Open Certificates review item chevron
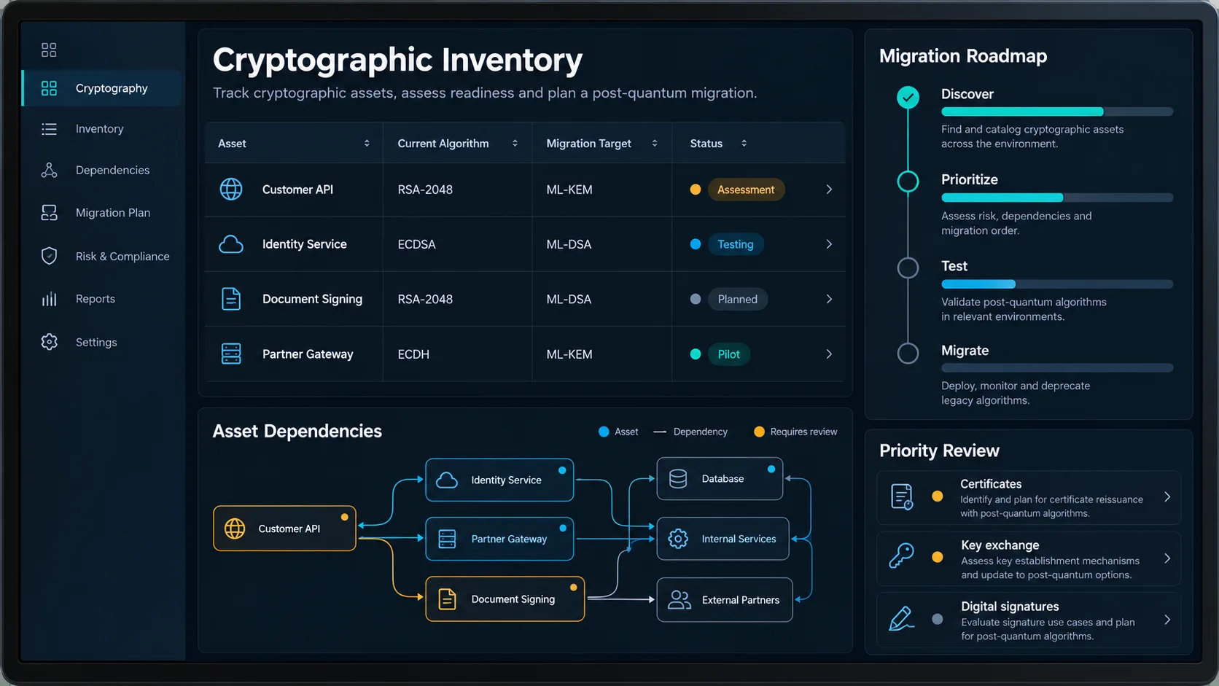The image size is (1219, 686). click(1167, 497)
